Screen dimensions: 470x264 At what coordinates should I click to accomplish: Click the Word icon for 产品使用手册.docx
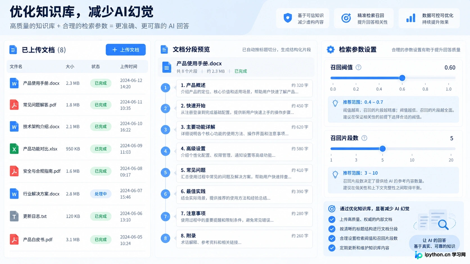[x=14, y=83]
